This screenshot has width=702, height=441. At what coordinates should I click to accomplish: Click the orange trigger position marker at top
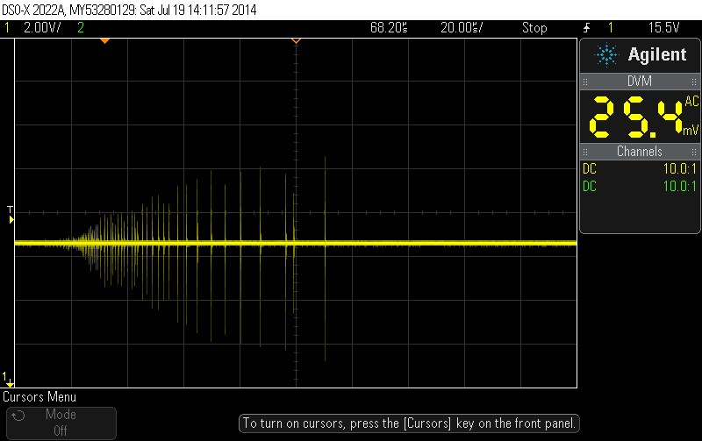pos(104,41)
